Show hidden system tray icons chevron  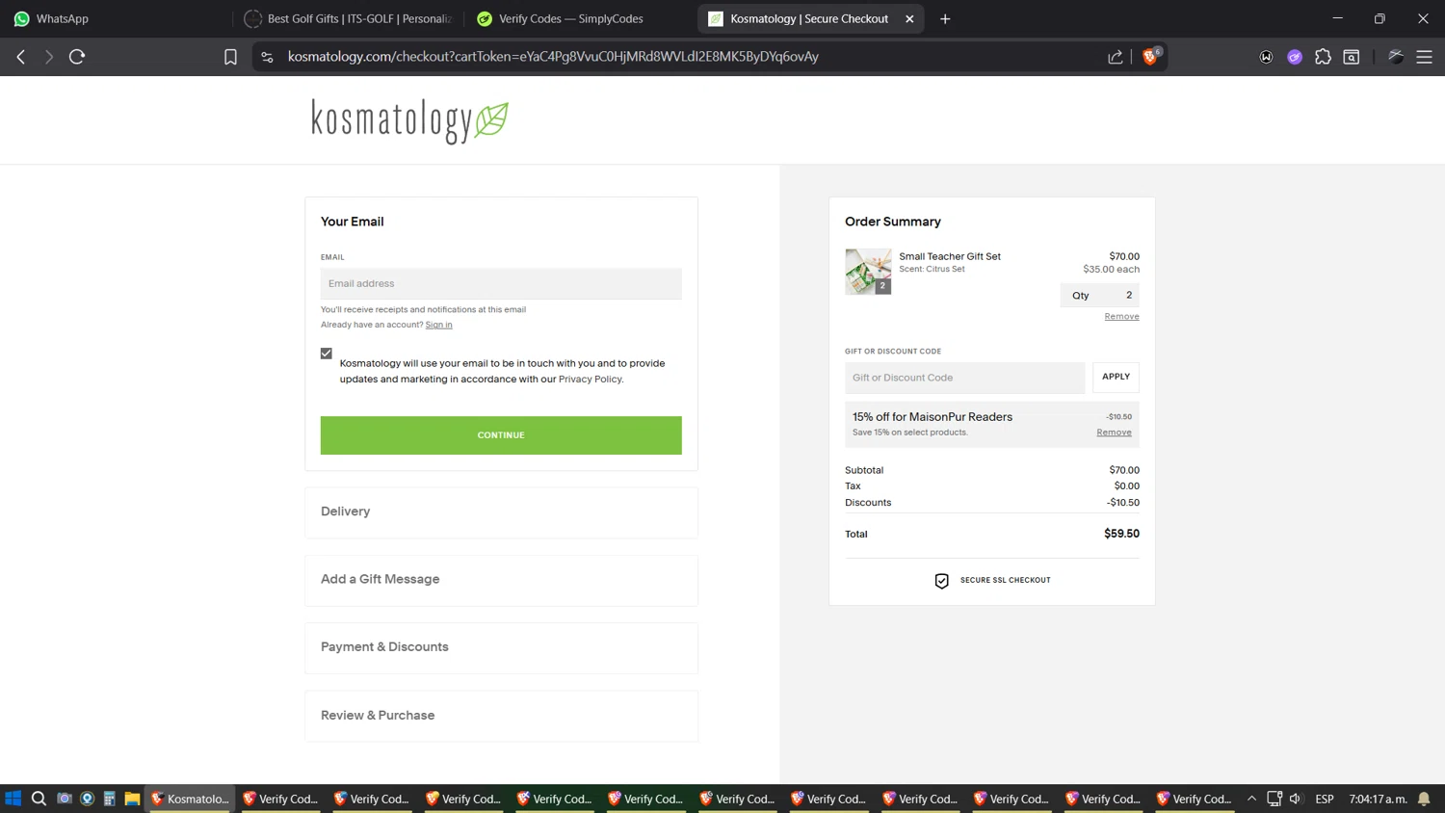(x=1251, y=799)
